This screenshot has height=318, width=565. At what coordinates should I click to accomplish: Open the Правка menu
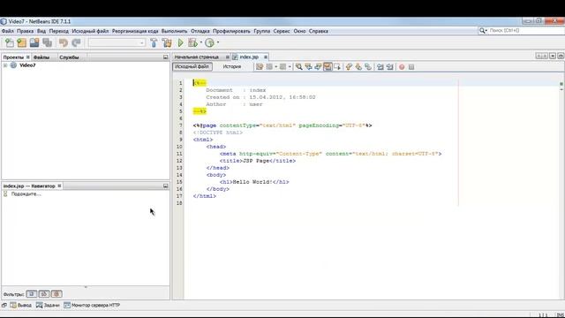tap(25, 31)
